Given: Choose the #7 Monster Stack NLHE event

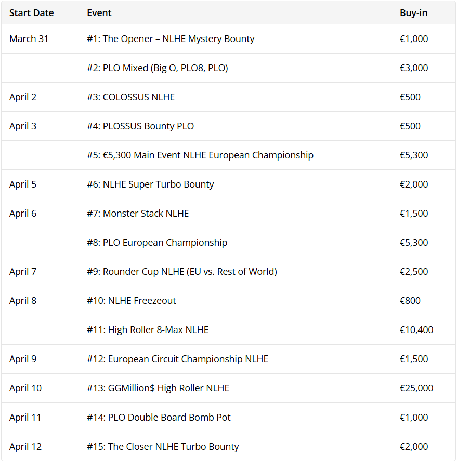Looking at the screenshot, I should [138, 214].
